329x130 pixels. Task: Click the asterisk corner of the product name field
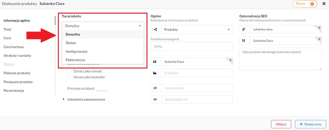click(x=231, y=60)
